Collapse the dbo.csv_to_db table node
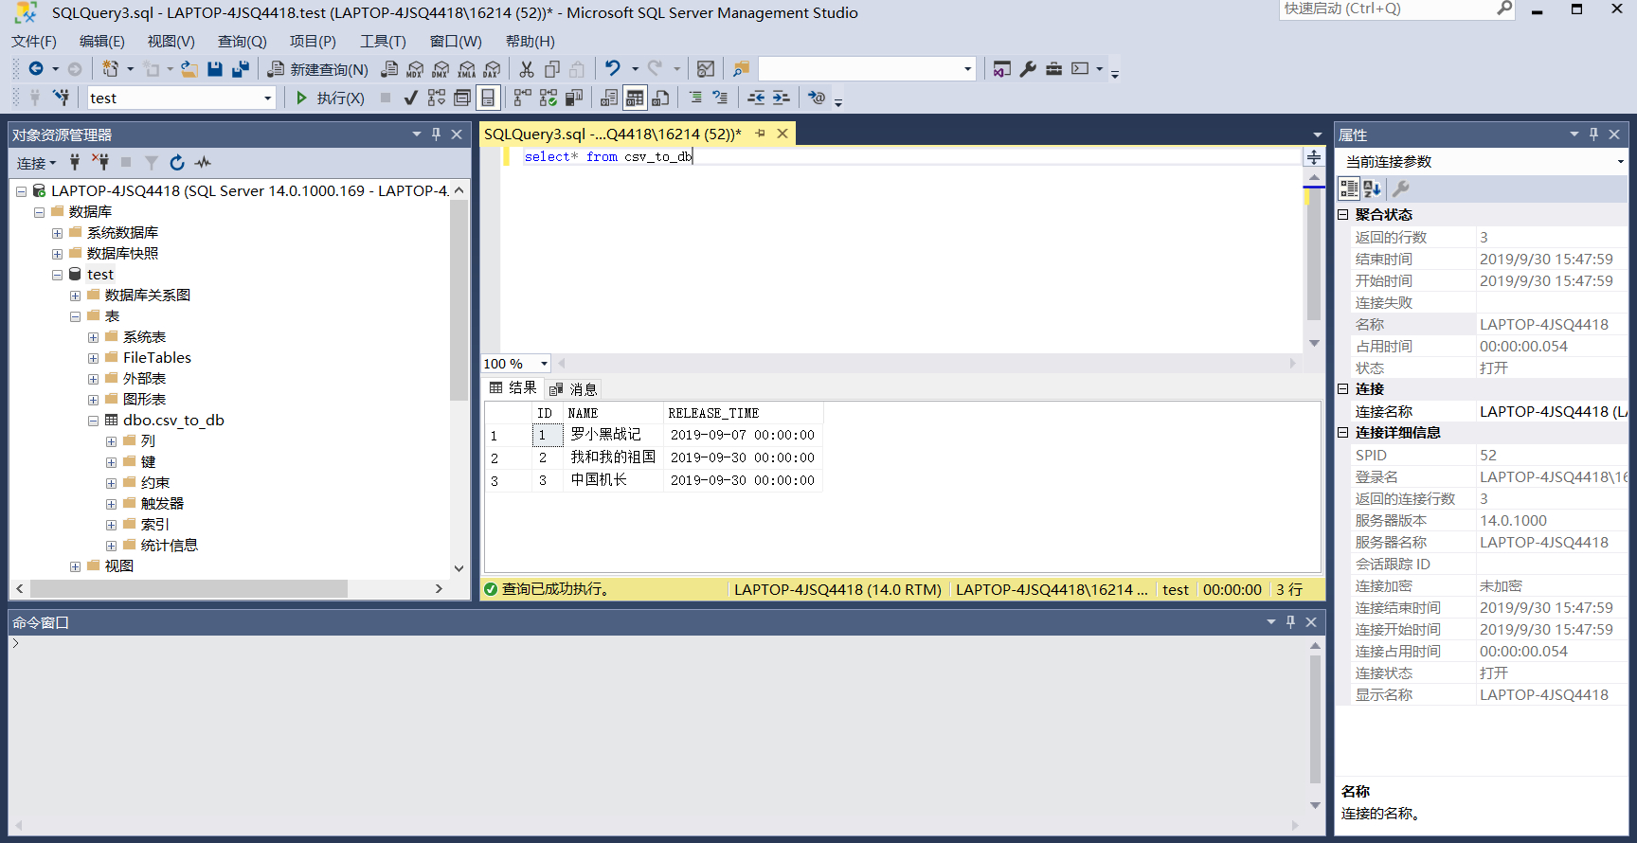 (93, 421)
